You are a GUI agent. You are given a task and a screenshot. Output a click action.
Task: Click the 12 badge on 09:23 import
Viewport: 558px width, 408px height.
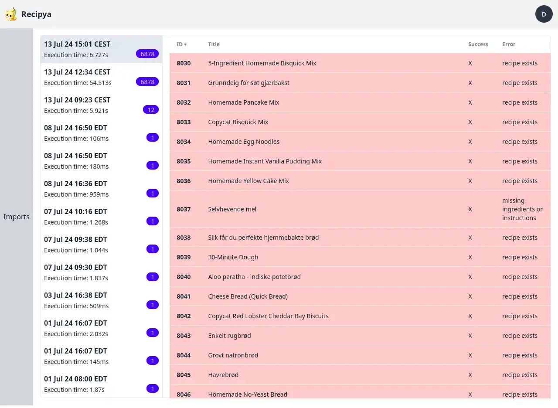151,110
